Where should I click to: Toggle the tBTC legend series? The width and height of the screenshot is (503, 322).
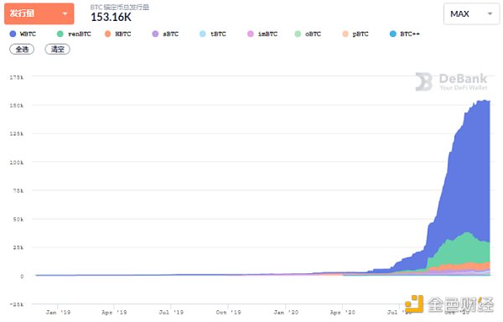click(213, 34)
